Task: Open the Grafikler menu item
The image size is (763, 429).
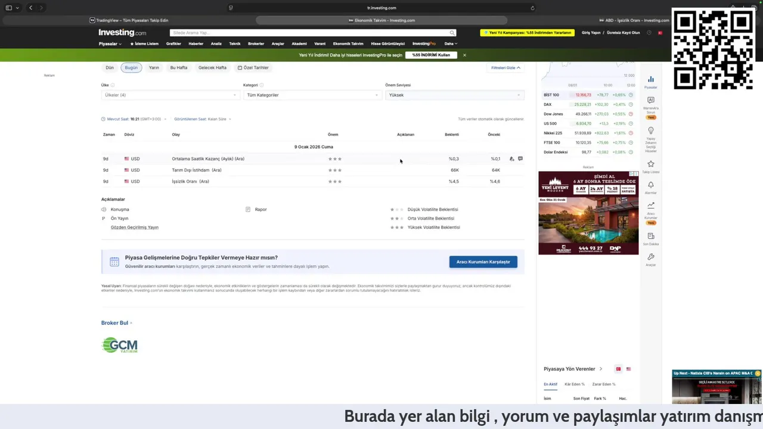Action: point(173,43)
